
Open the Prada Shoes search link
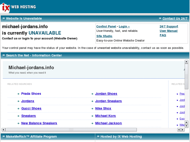(x=31, y=94)
